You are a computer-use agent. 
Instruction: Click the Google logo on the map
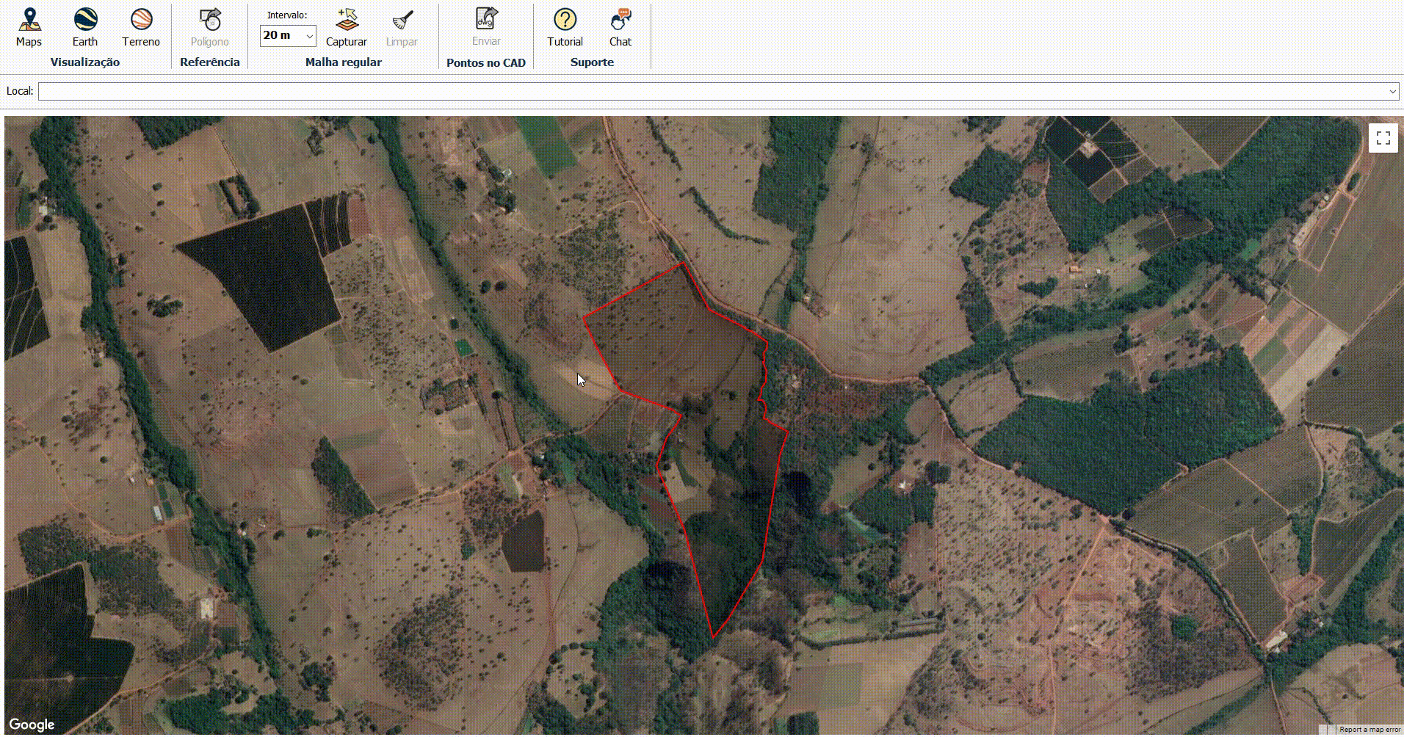[x=32, y=725]
